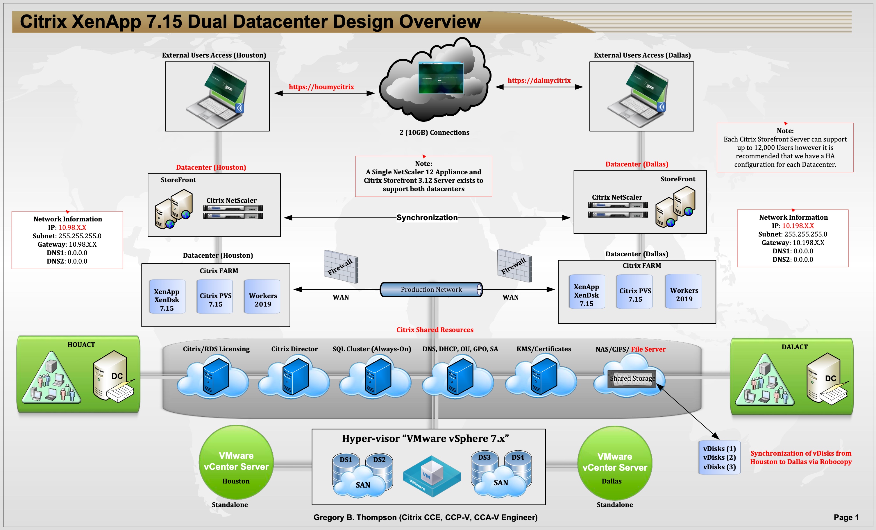This screenshot has width=876, height=530.
Task: Click Houston Workers 2019 box
Action: (x=262, y=296)
